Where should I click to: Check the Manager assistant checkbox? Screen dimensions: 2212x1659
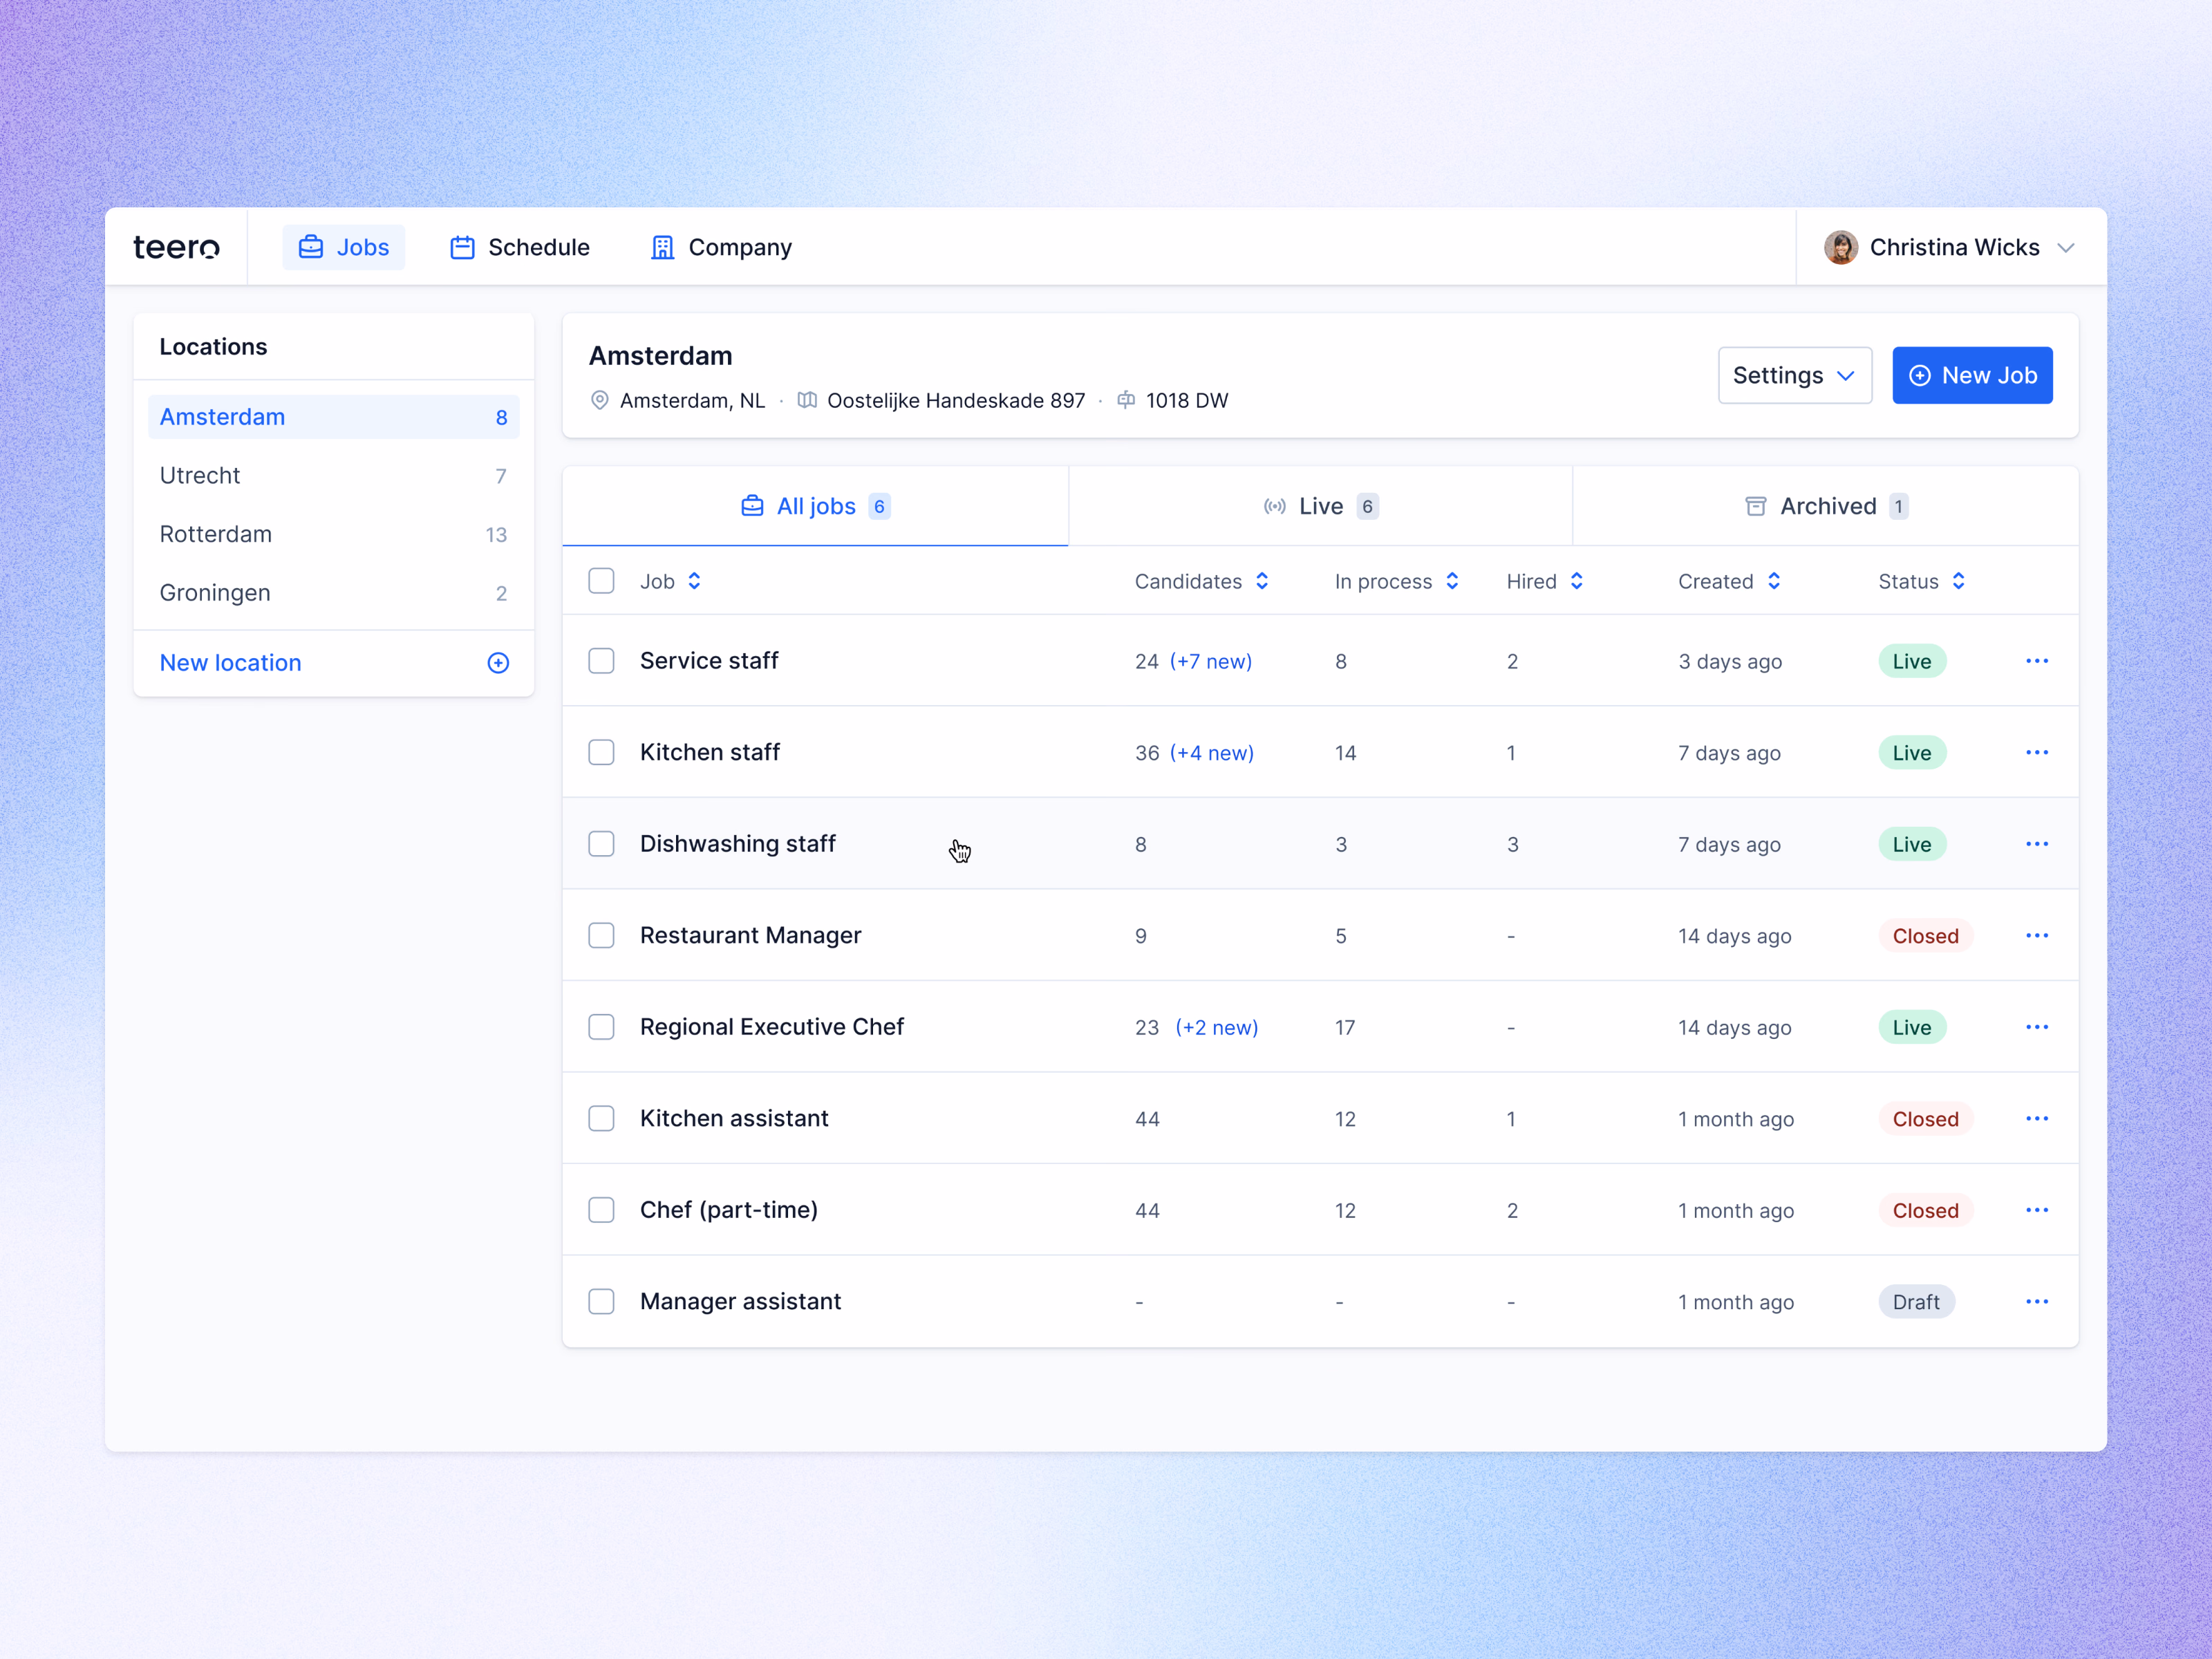click(x=601, y=1301)
